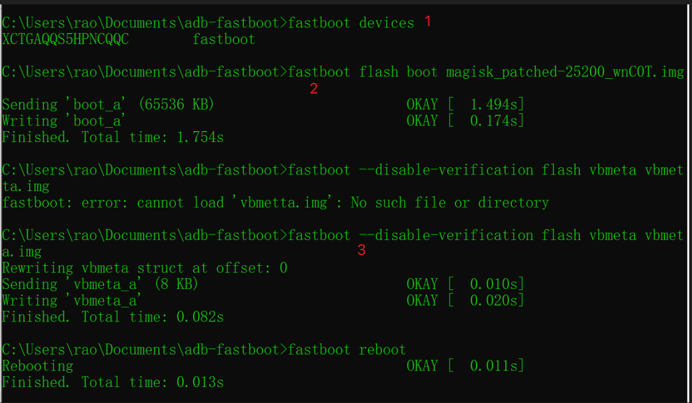Screen dimensions: 692x403
Task: Click the red annotation number 2
Action: click(313, 89)
